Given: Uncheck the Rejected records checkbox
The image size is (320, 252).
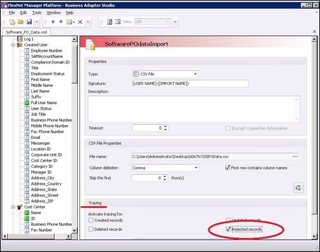Looking at the screenshot, I should tap(228, 229).
